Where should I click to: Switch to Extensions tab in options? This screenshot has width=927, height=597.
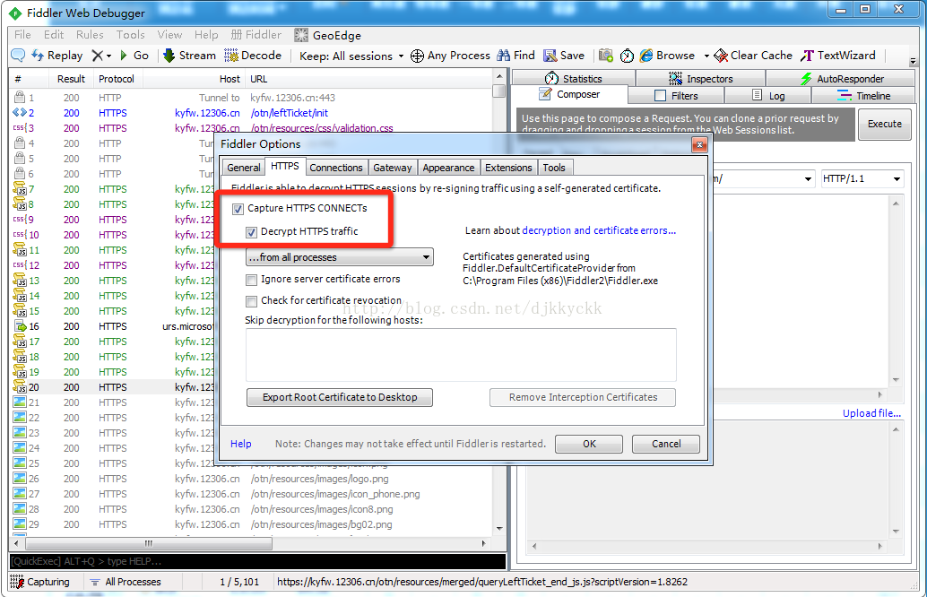[x=508, y=168]
